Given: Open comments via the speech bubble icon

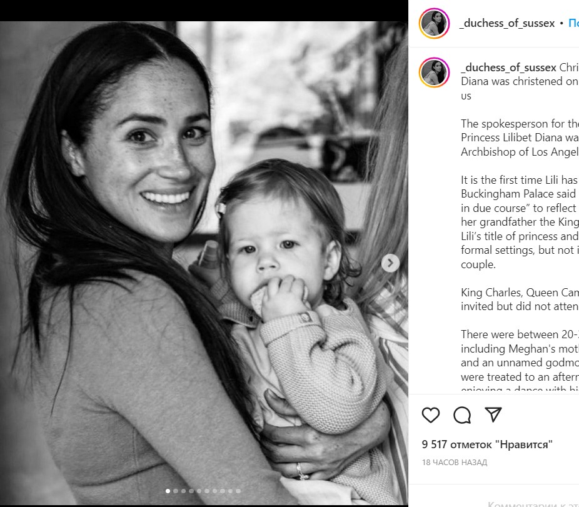Looking at the screenshot, I should [x=462, y=415].
